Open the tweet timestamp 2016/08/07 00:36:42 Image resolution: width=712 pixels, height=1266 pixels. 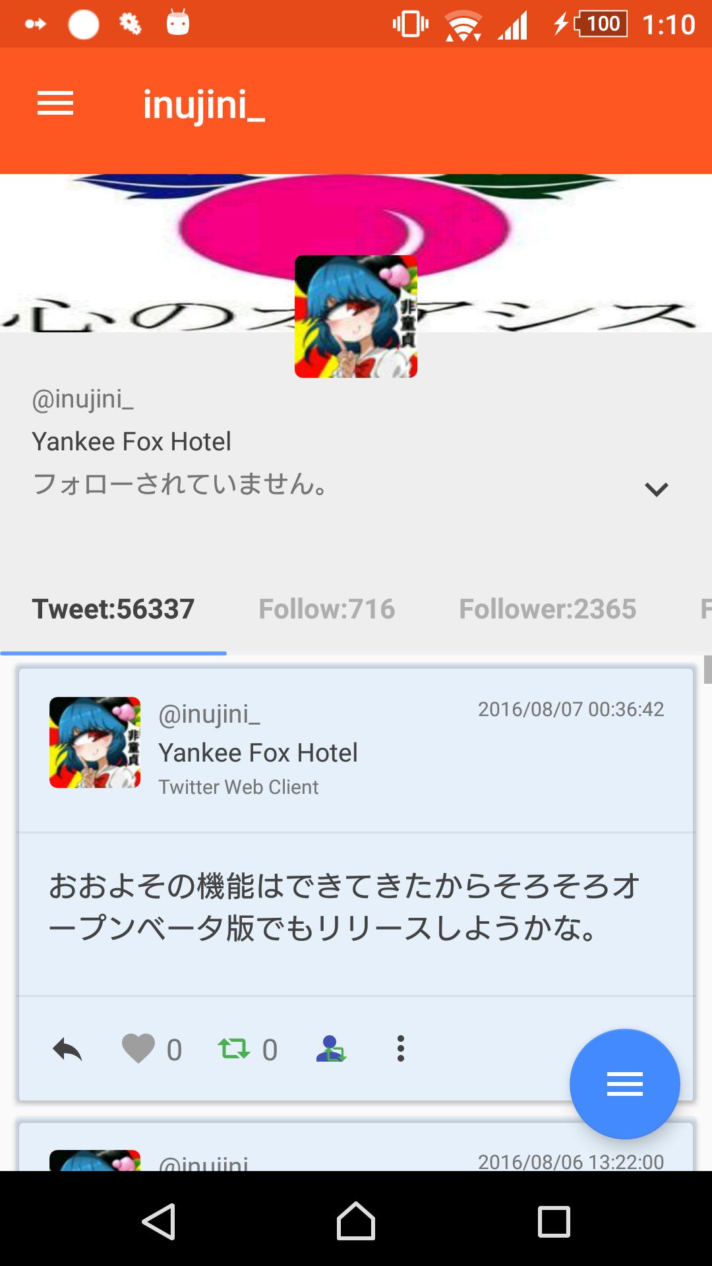pos(571,709)
